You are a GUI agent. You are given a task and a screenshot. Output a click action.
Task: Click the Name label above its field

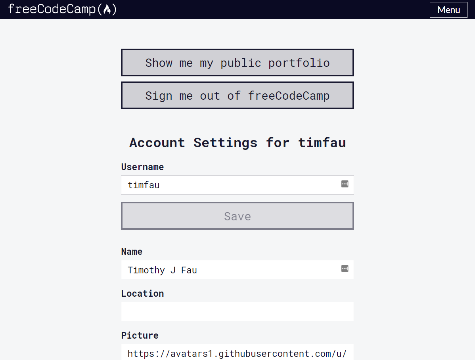tap(132, 252)
